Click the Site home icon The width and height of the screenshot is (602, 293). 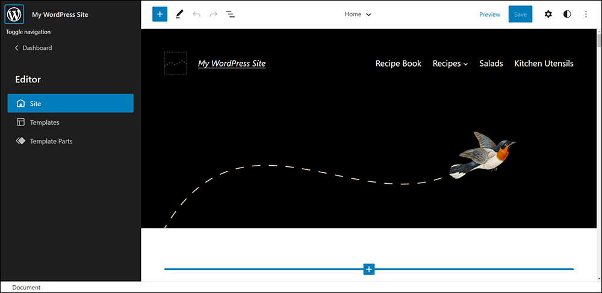click(x=20, y=103)
